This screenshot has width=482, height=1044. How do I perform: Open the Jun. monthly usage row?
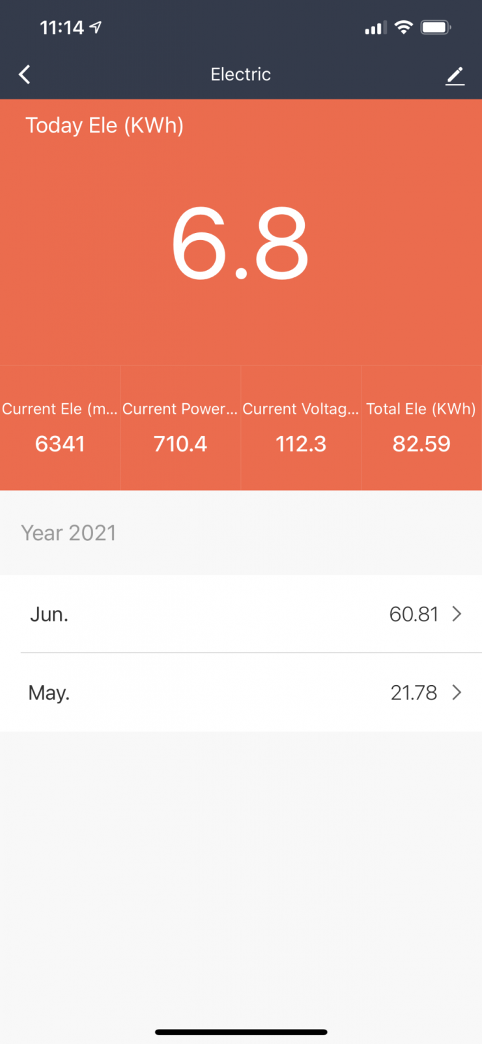[x=241, y=614]
